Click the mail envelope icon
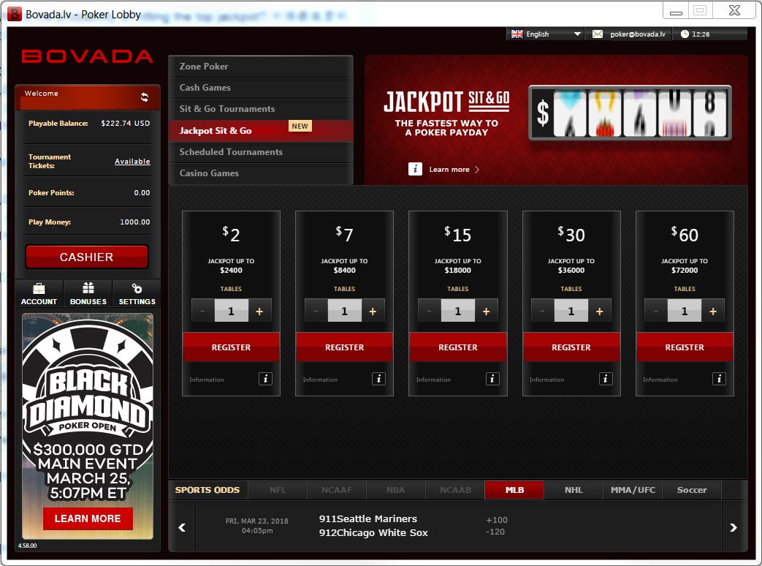This screenshot has width=762, height=566. click(x=598, y=34)
